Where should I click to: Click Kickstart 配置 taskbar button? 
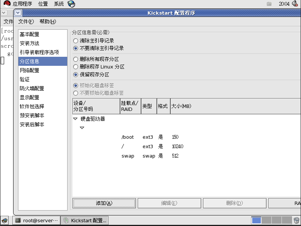(85, 220)
